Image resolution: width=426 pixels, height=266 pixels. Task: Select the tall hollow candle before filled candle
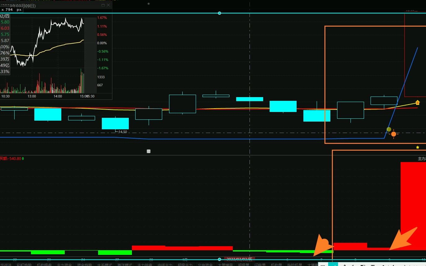[182, 104]
